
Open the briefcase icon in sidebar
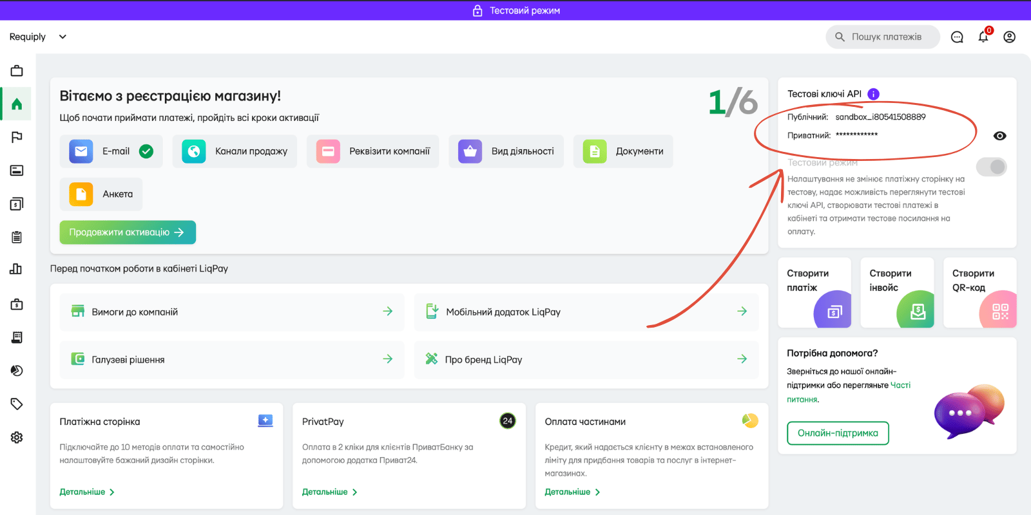(x=17, y=71)
